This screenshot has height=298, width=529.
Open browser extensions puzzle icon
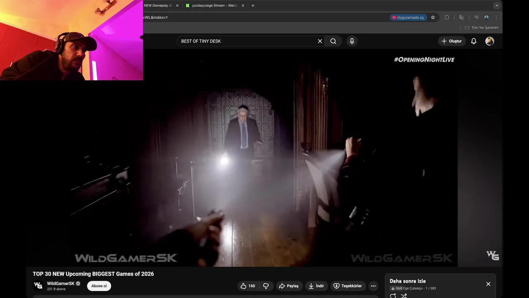pos(447,17)
